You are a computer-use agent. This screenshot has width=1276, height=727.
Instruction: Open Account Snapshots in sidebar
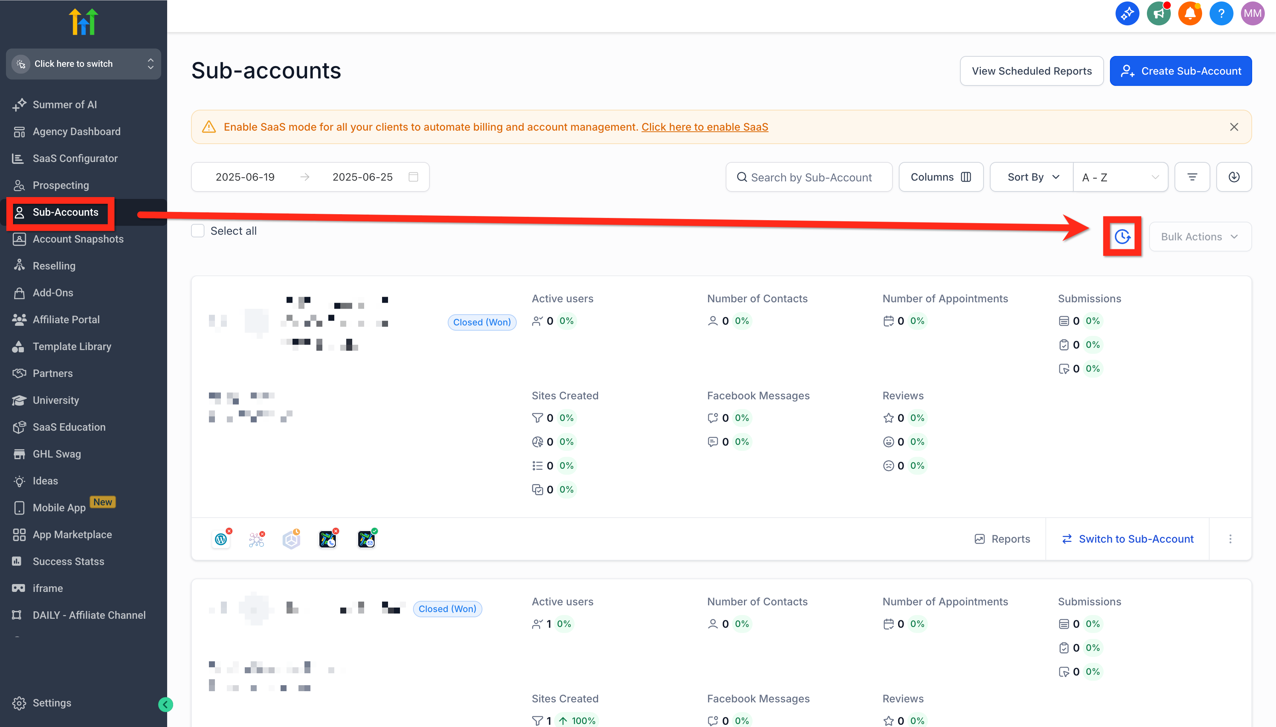click(x=78, y=239)
